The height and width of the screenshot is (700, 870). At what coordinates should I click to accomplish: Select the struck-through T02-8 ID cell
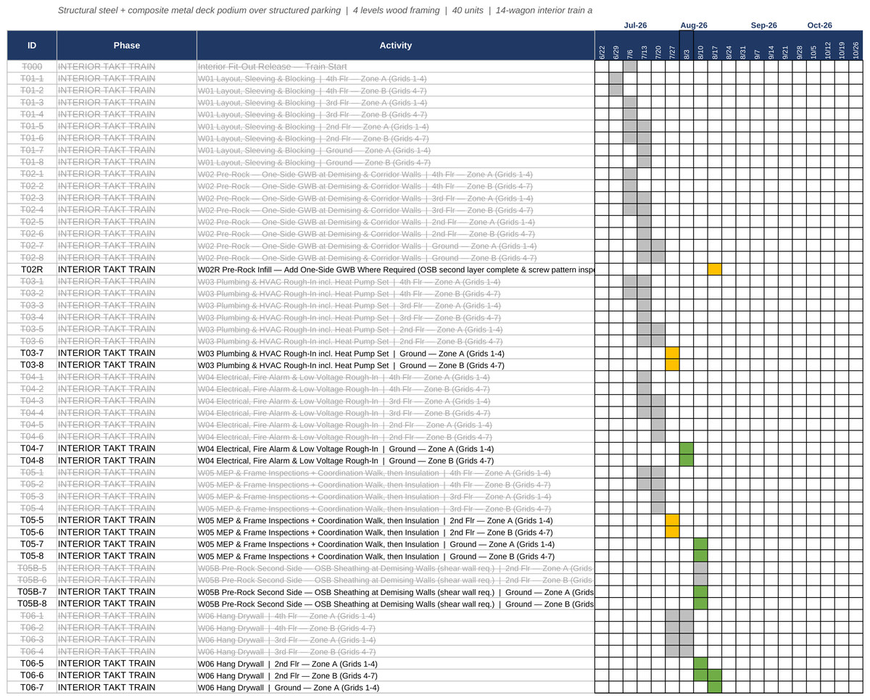[32, 257]
